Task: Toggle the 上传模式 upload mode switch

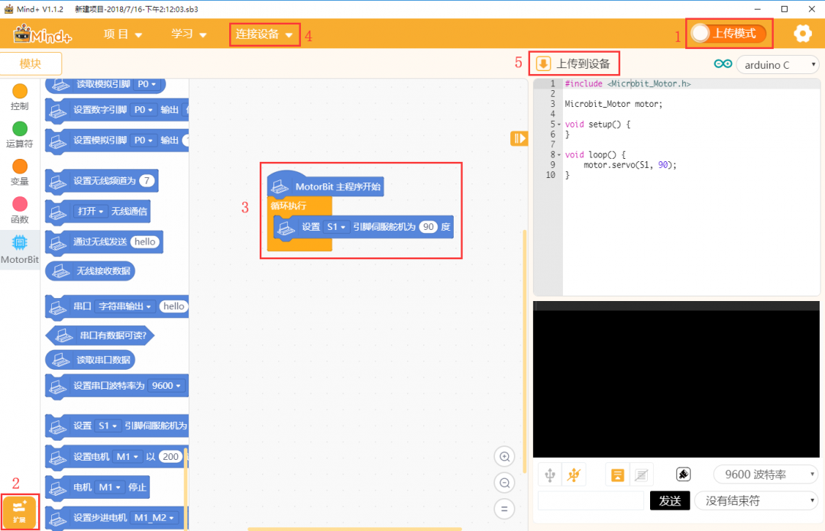Action: [x=728, y=34]
